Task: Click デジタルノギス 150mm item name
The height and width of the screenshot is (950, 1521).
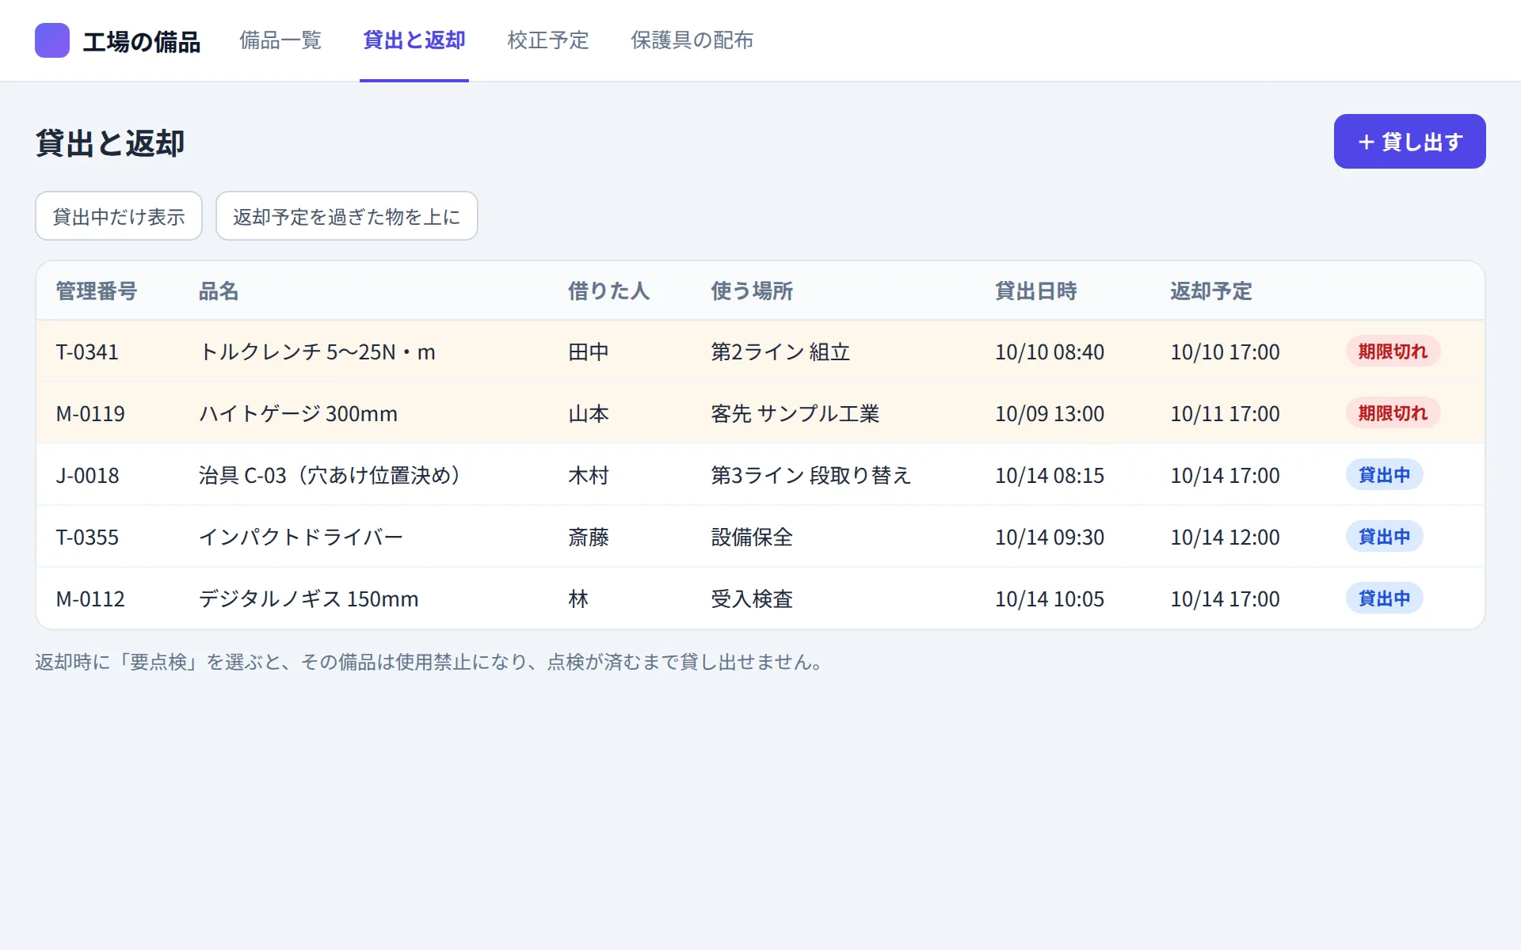Action: (308, 599)
